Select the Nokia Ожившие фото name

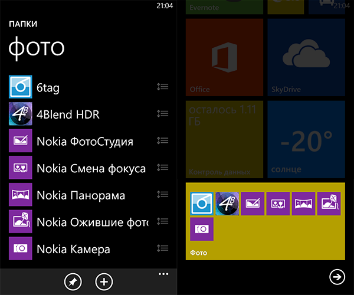pyautogui.click(x=93, y=222)
